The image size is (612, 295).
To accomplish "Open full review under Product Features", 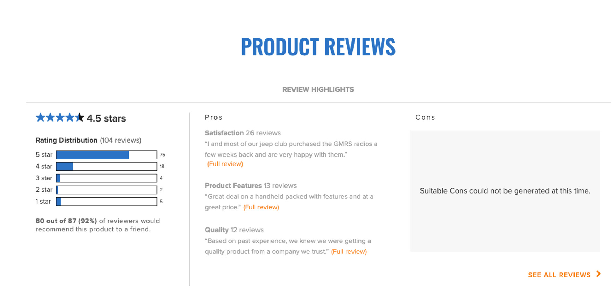I will click(261, 207).
